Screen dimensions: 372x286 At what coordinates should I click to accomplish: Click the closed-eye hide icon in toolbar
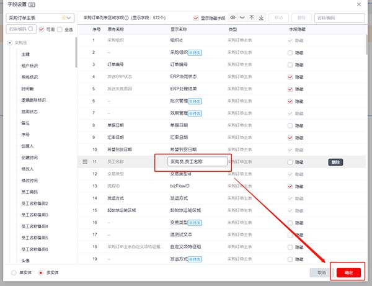point(241,18)
